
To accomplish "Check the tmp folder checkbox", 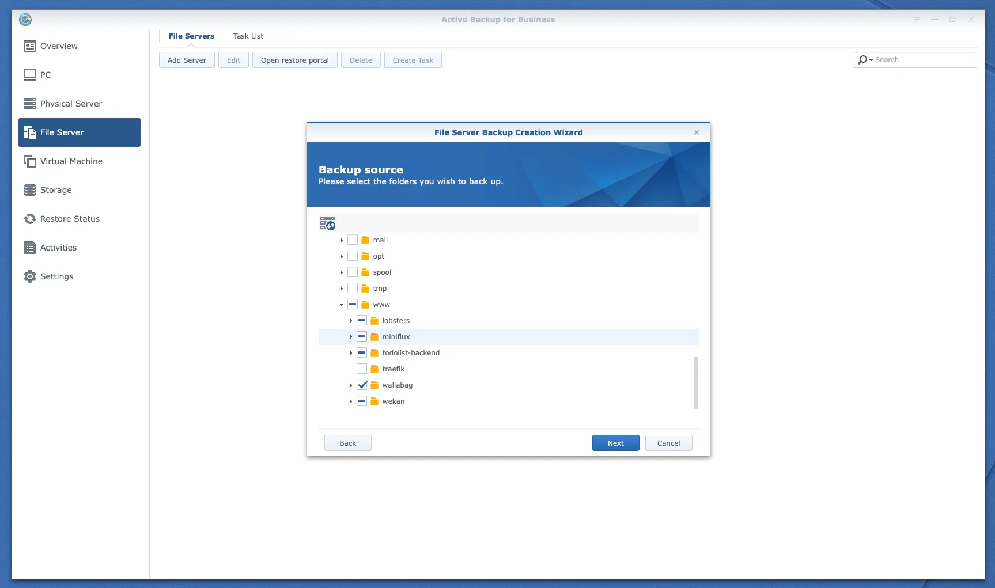I will click(353, 289).
